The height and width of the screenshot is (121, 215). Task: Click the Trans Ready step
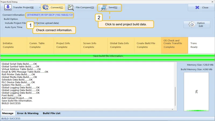coord(201,45)
